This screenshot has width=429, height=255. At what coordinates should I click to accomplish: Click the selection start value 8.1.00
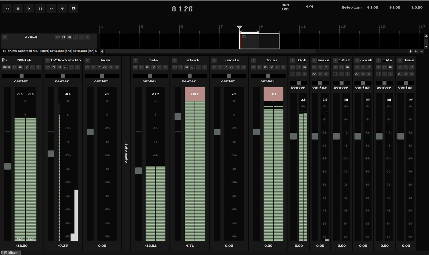point(372,7)
